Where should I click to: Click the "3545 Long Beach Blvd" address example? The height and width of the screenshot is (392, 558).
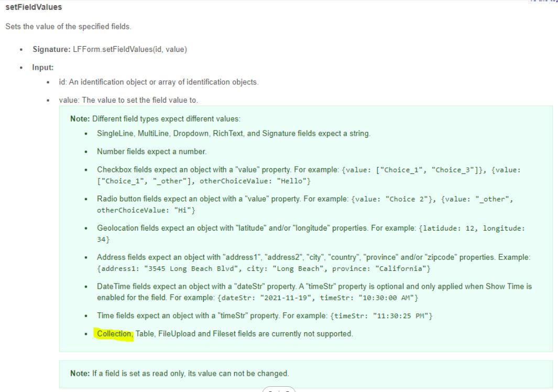192,269
